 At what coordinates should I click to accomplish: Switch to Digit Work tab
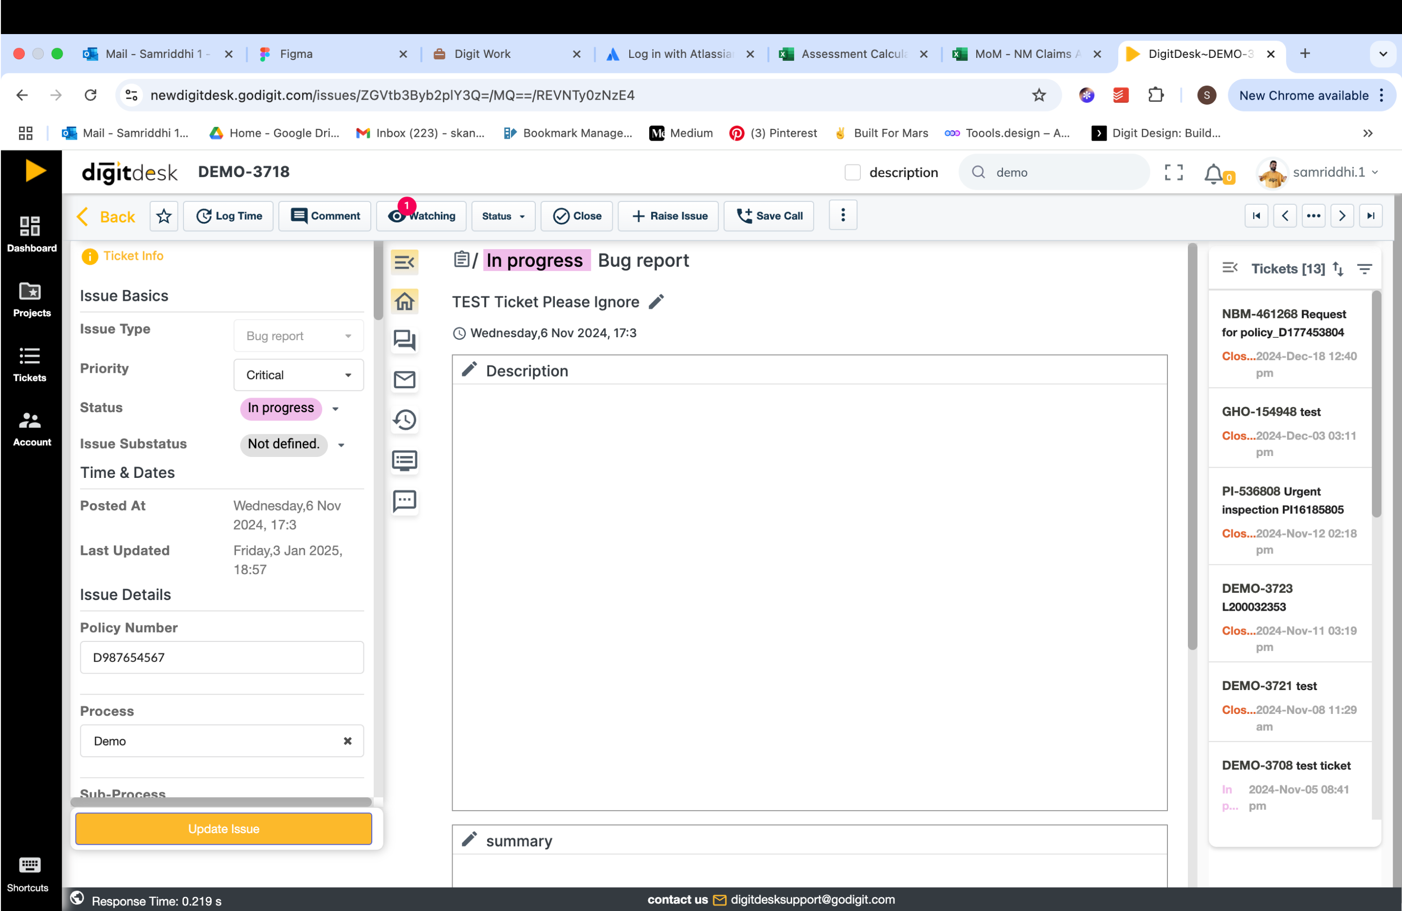[x=507, y=54]
